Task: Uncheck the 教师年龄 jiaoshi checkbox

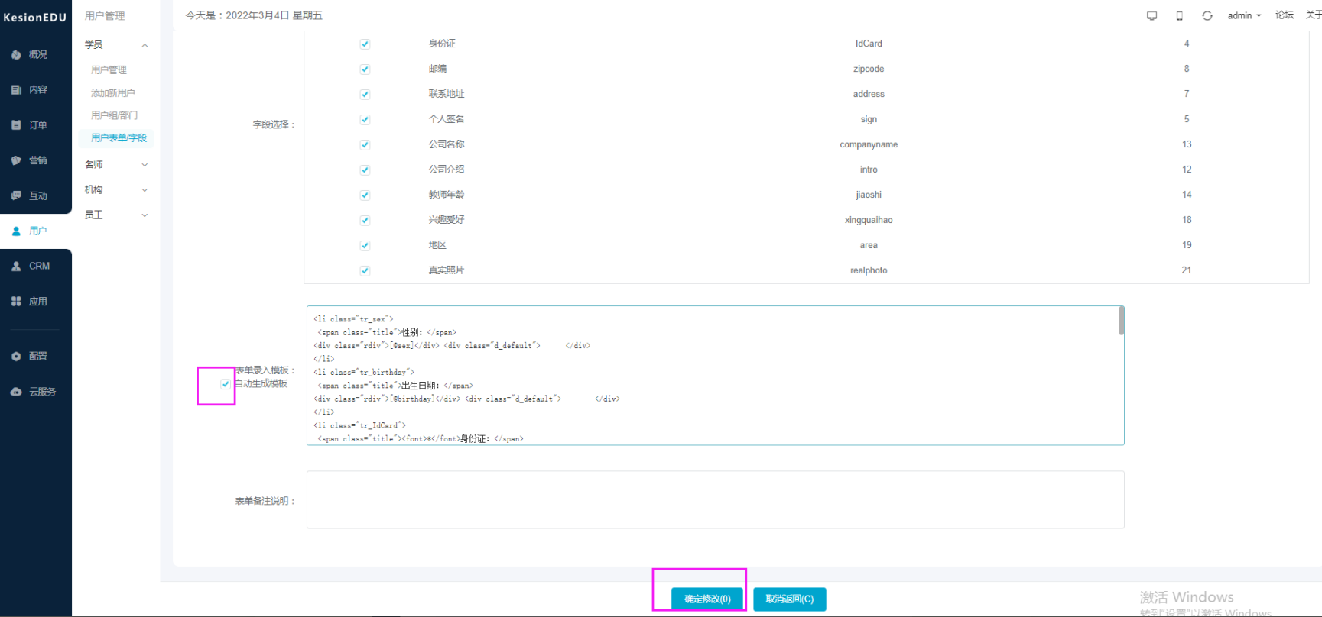Action: pyautogui.click(x=365, y=195)
